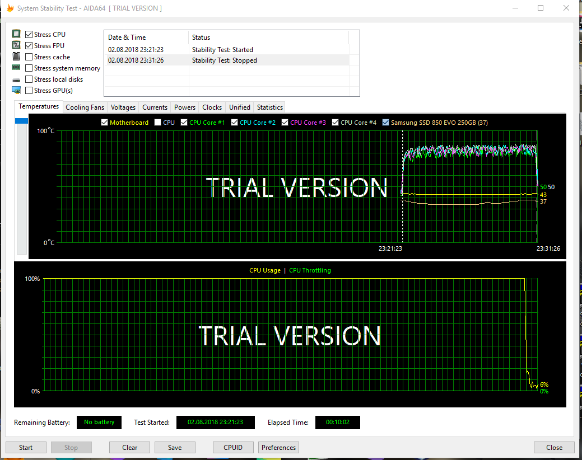Open the Clocks tab

pyautogui.click(x=212, y=107)
